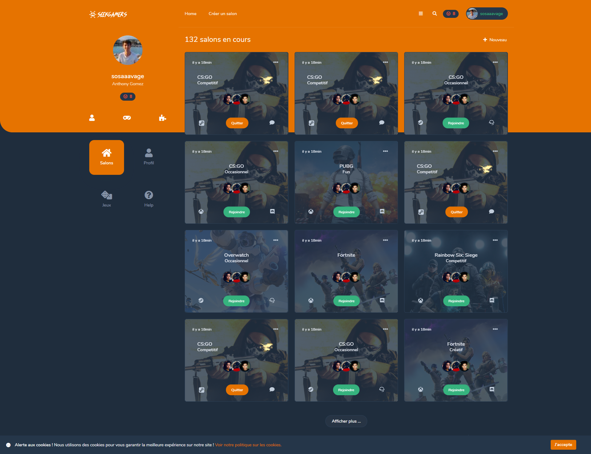This screenshot has height=454, width=591.
Task: Click the name Anthony Gomez
Action: pos(128,84)
